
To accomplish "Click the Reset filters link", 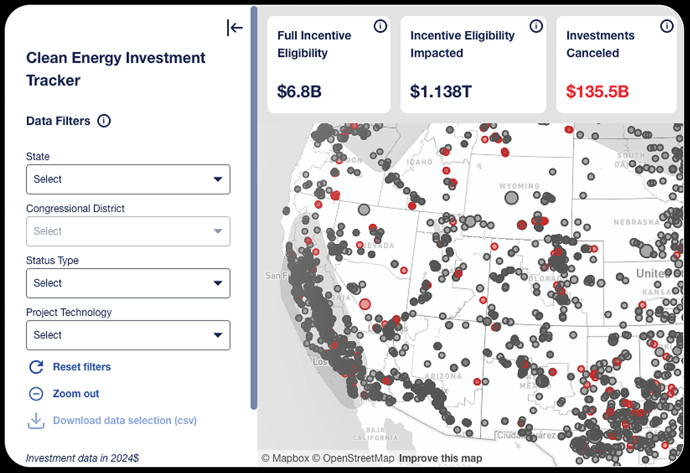I will tap(82, 367).
